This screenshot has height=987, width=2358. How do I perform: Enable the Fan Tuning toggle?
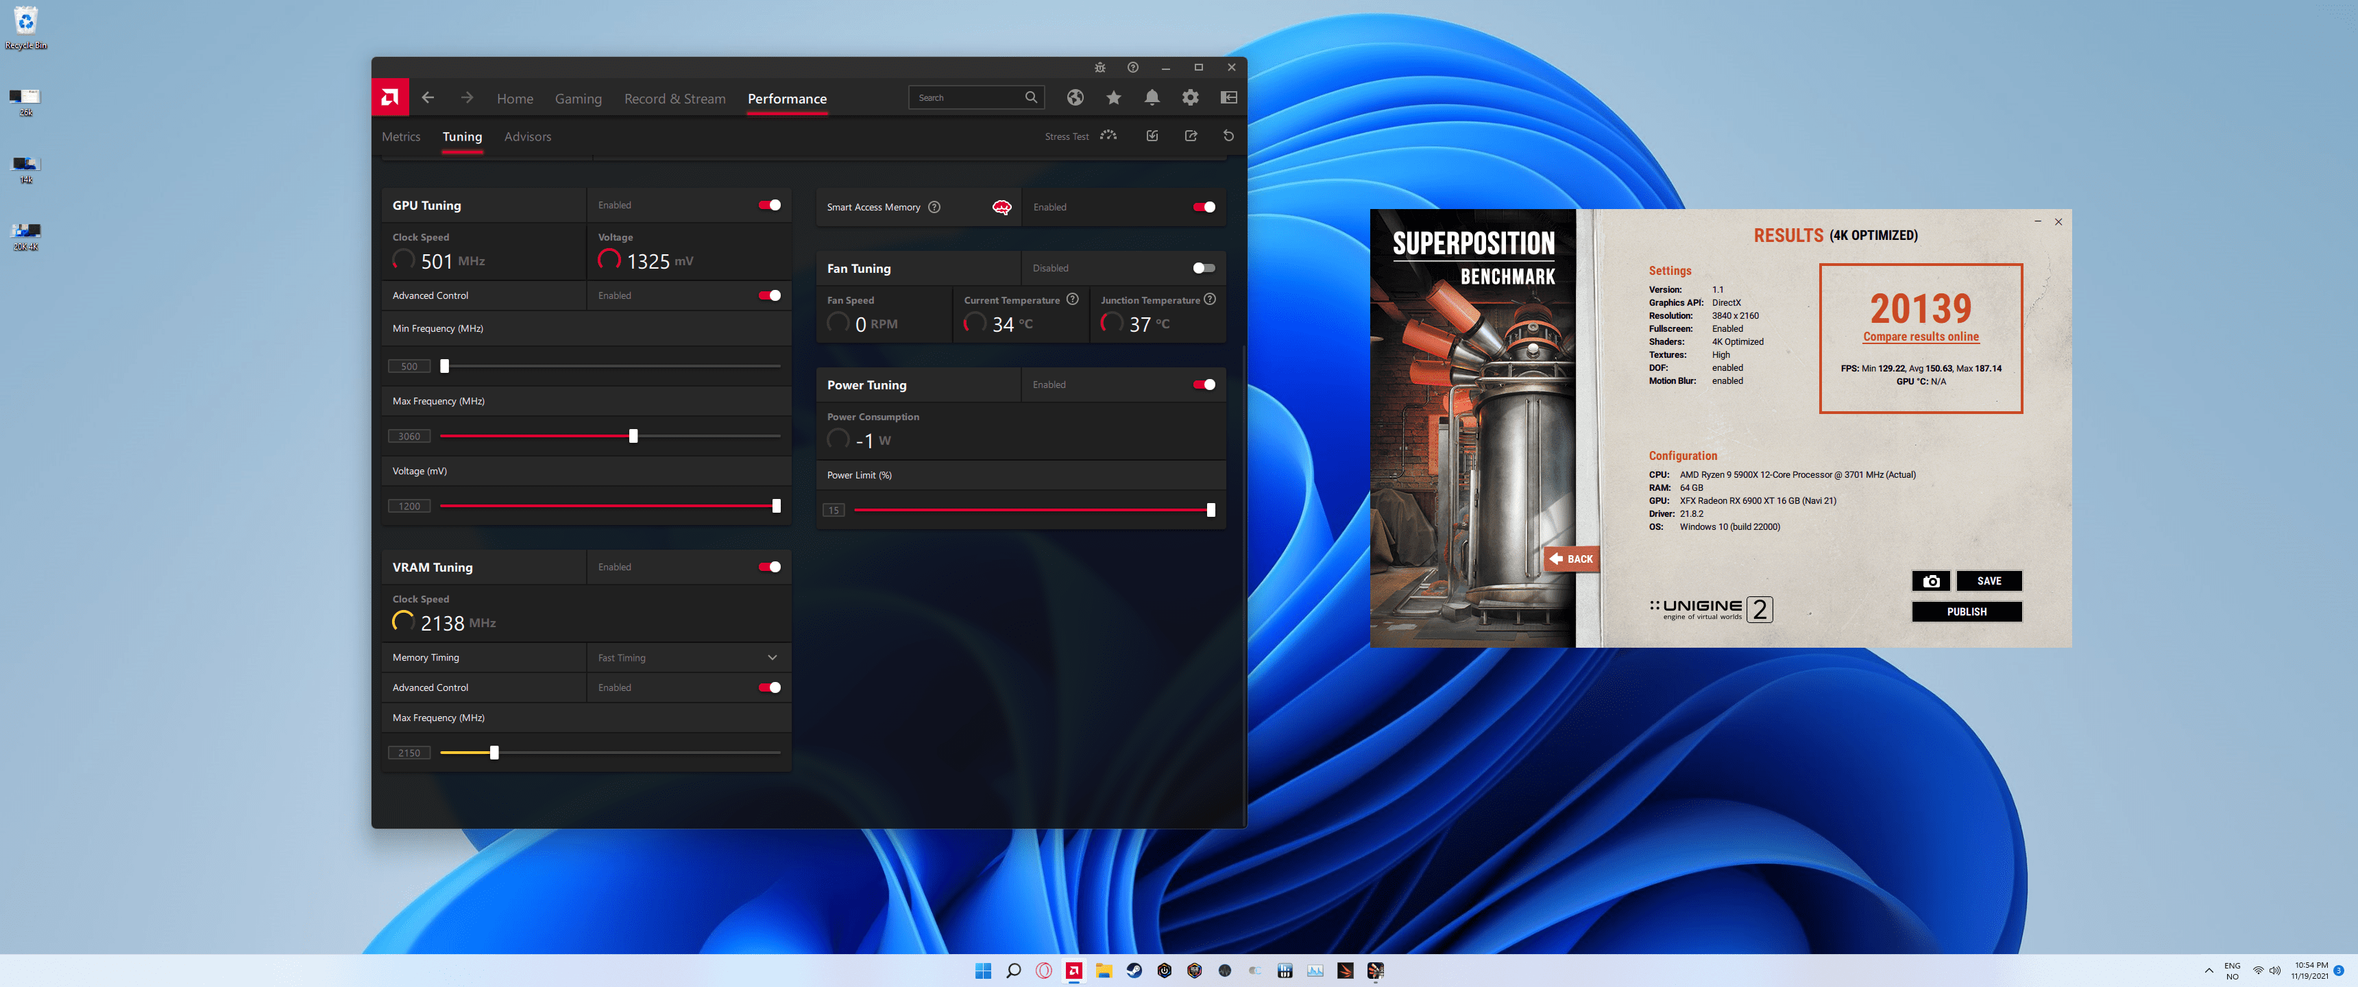coord(1204,268)
